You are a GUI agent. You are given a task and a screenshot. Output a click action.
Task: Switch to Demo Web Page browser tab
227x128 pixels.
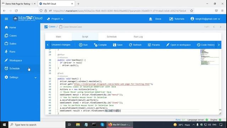coord(19,4)
